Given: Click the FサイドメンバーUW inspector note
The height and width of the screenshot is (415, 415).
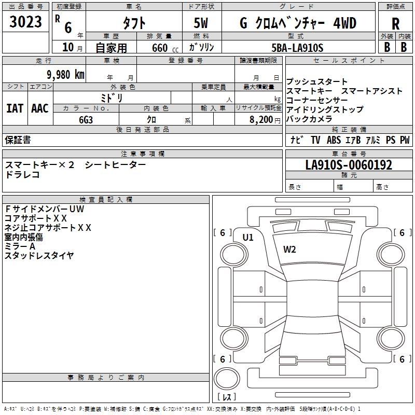Looking at the screenshot, I should pyautogui.click(x=44, y=209).
